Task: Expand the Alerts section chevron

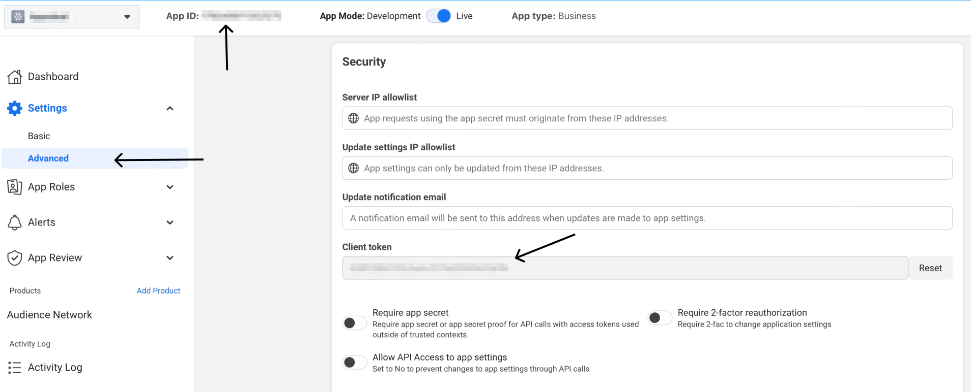Action: [x=170, y=222]
